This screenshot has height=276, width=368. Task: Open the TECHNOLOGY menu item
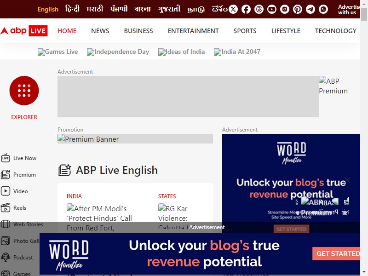(x=336, y=31)
